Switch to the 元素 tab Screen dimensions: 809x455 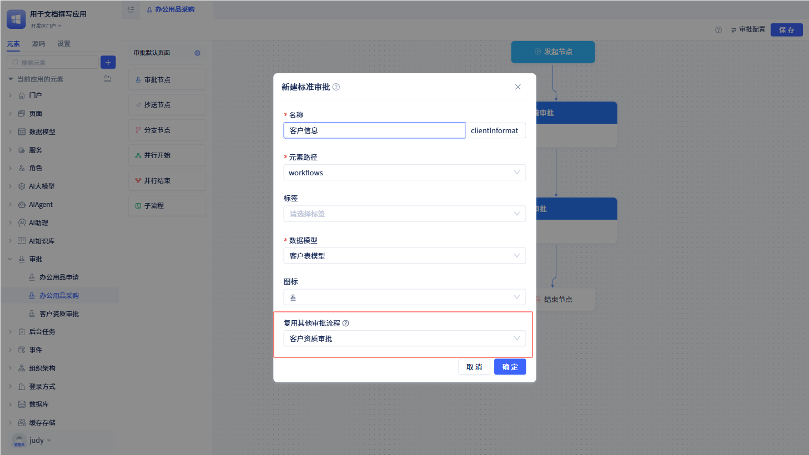13,44
